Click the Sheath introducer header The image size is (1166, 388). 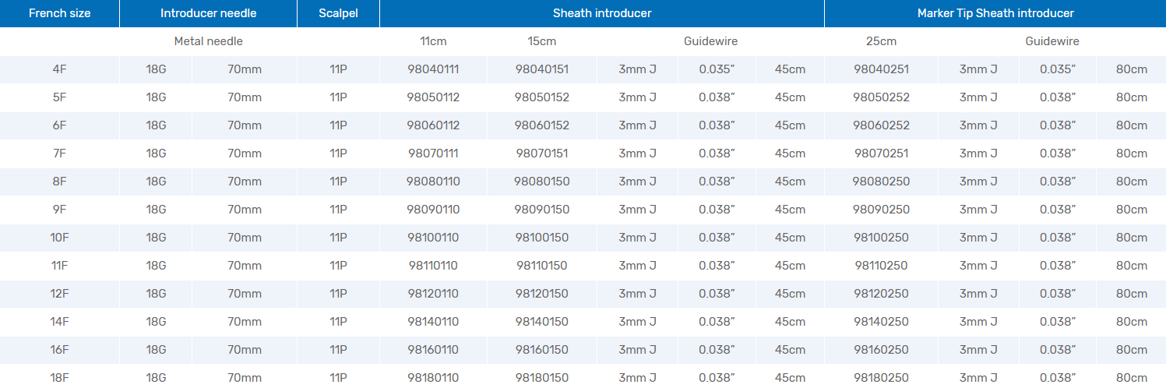601,13
